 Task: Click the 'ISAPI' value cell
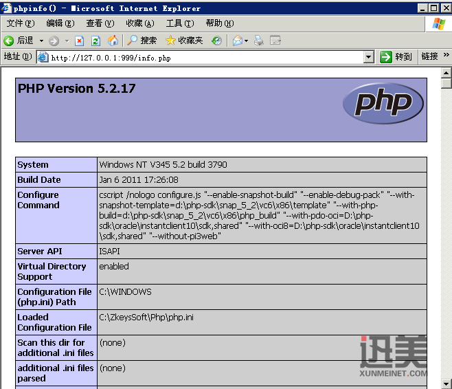pos(262,252)
